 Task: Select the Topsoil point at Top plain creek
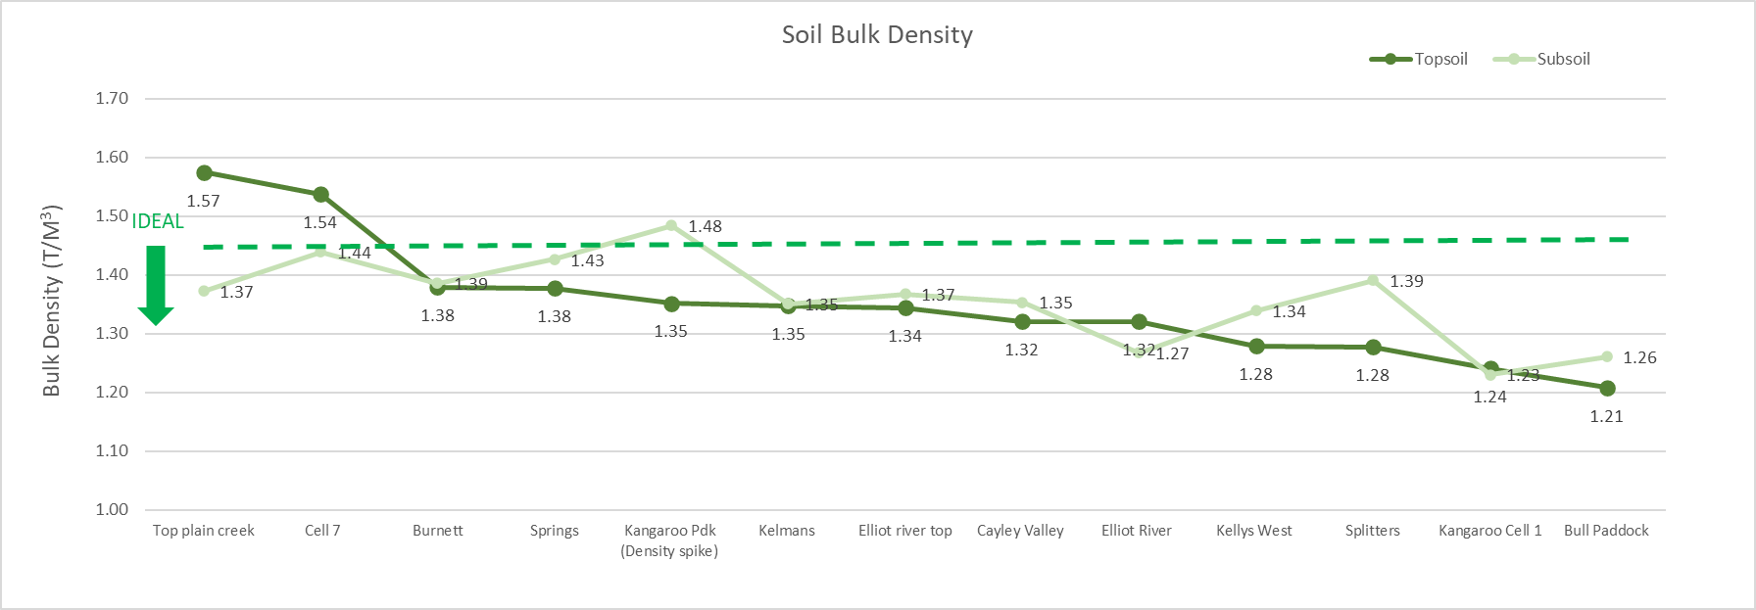[x=205, y=173]
